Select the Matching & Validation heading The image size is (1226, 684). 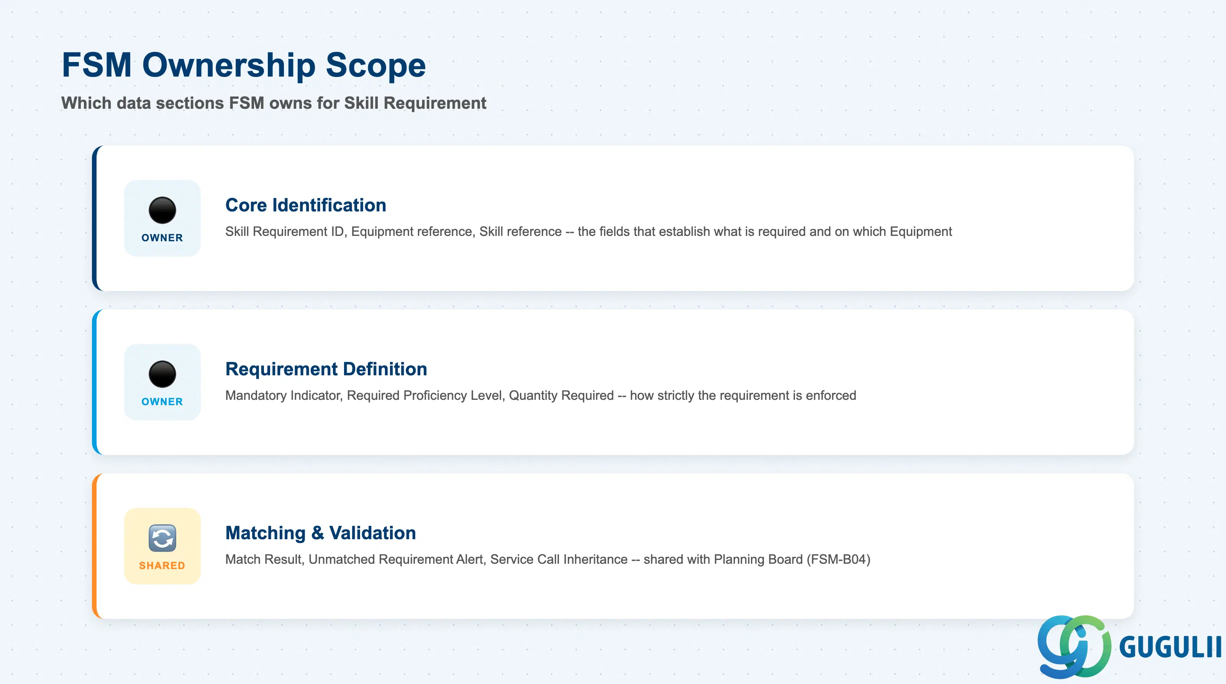click(320, 533)
